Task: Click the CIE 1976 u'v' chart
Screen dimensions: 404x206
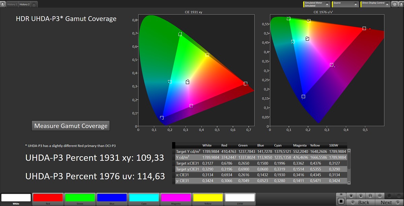Action: 327,70
